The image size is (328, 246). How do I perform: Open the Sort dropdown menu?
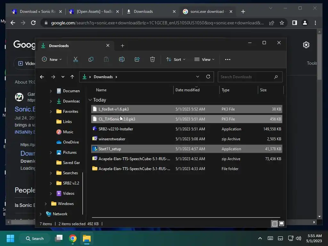tap(176, 59)
